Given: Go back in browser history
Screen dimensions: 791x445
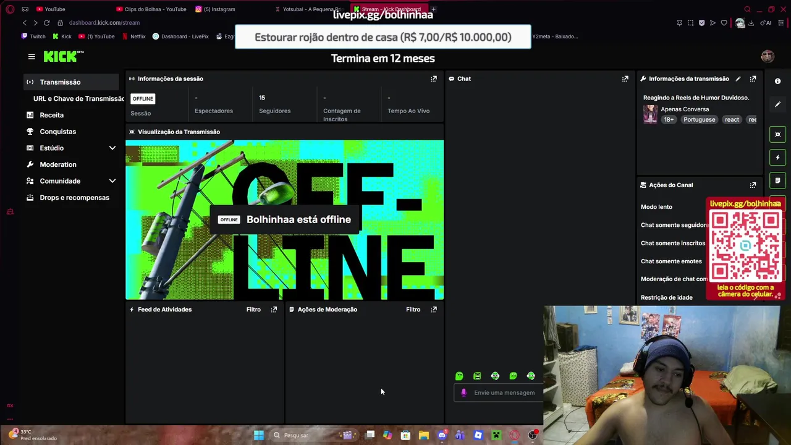Looking at the screenshot, I should [x=25, y=23].
